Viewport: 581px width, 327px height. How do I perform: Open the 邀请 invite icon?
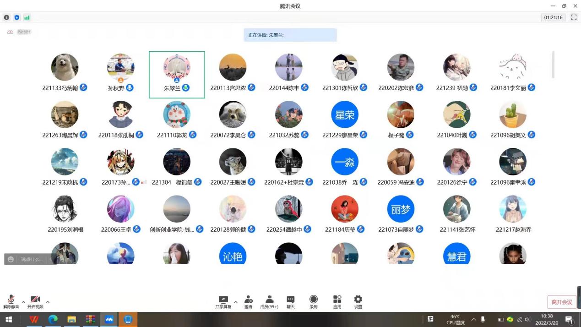pyautogui.click(x=248, y=302)
